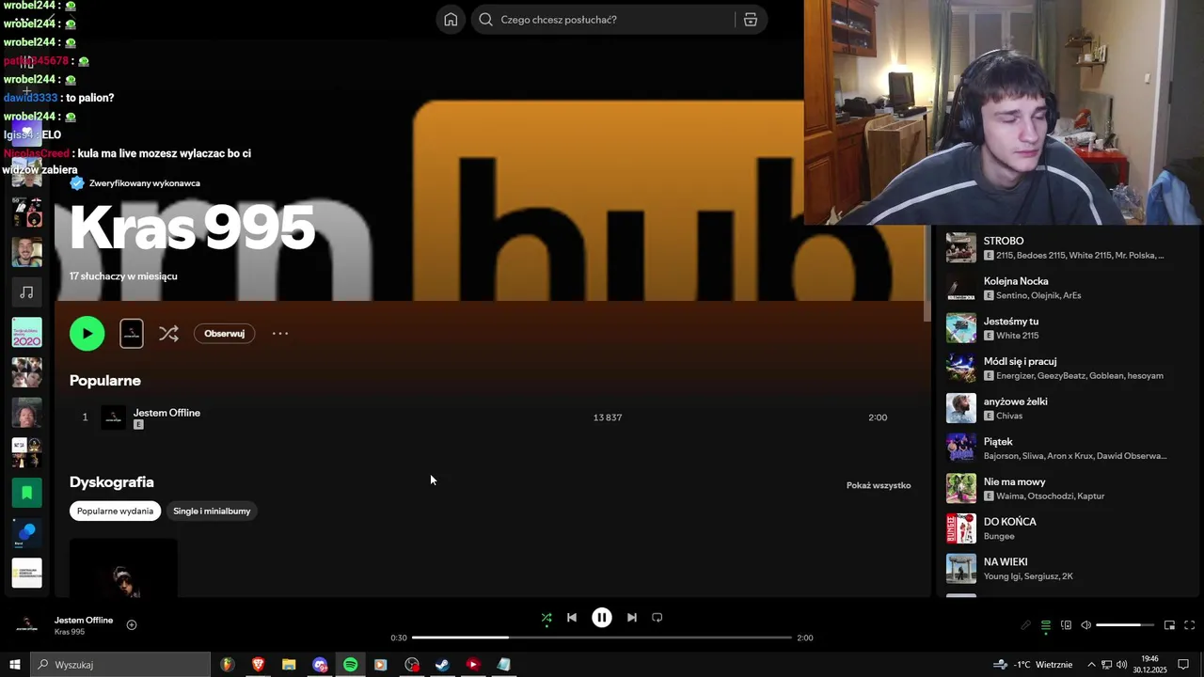Image resolution: width=1204 pixels, height=677 pixels.
Task: Enable shuffle for the artist page
Action: [168, 333]
